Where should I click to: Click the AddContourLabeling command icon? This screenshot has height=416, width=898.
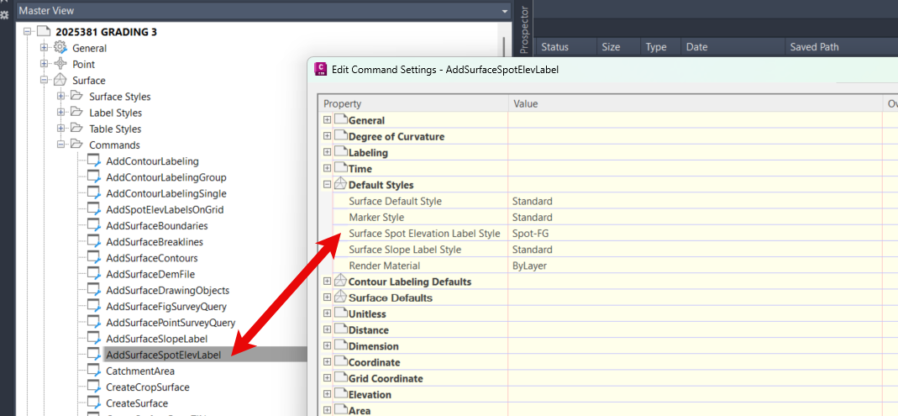tap(94, 161)
